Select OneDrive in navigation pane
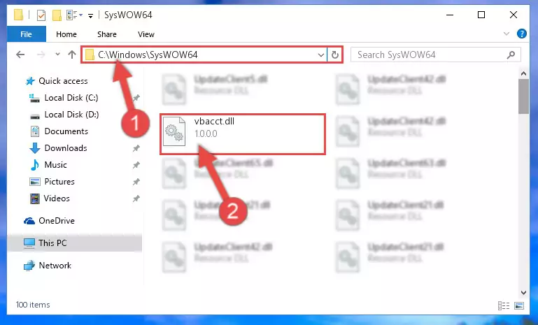Screen dimensions: 538x325 point(56,221)
